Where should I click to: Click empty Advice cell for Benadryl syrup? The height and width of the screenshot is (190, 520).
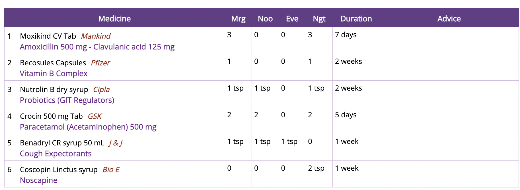pyautogui.click(x=449, y=147)
